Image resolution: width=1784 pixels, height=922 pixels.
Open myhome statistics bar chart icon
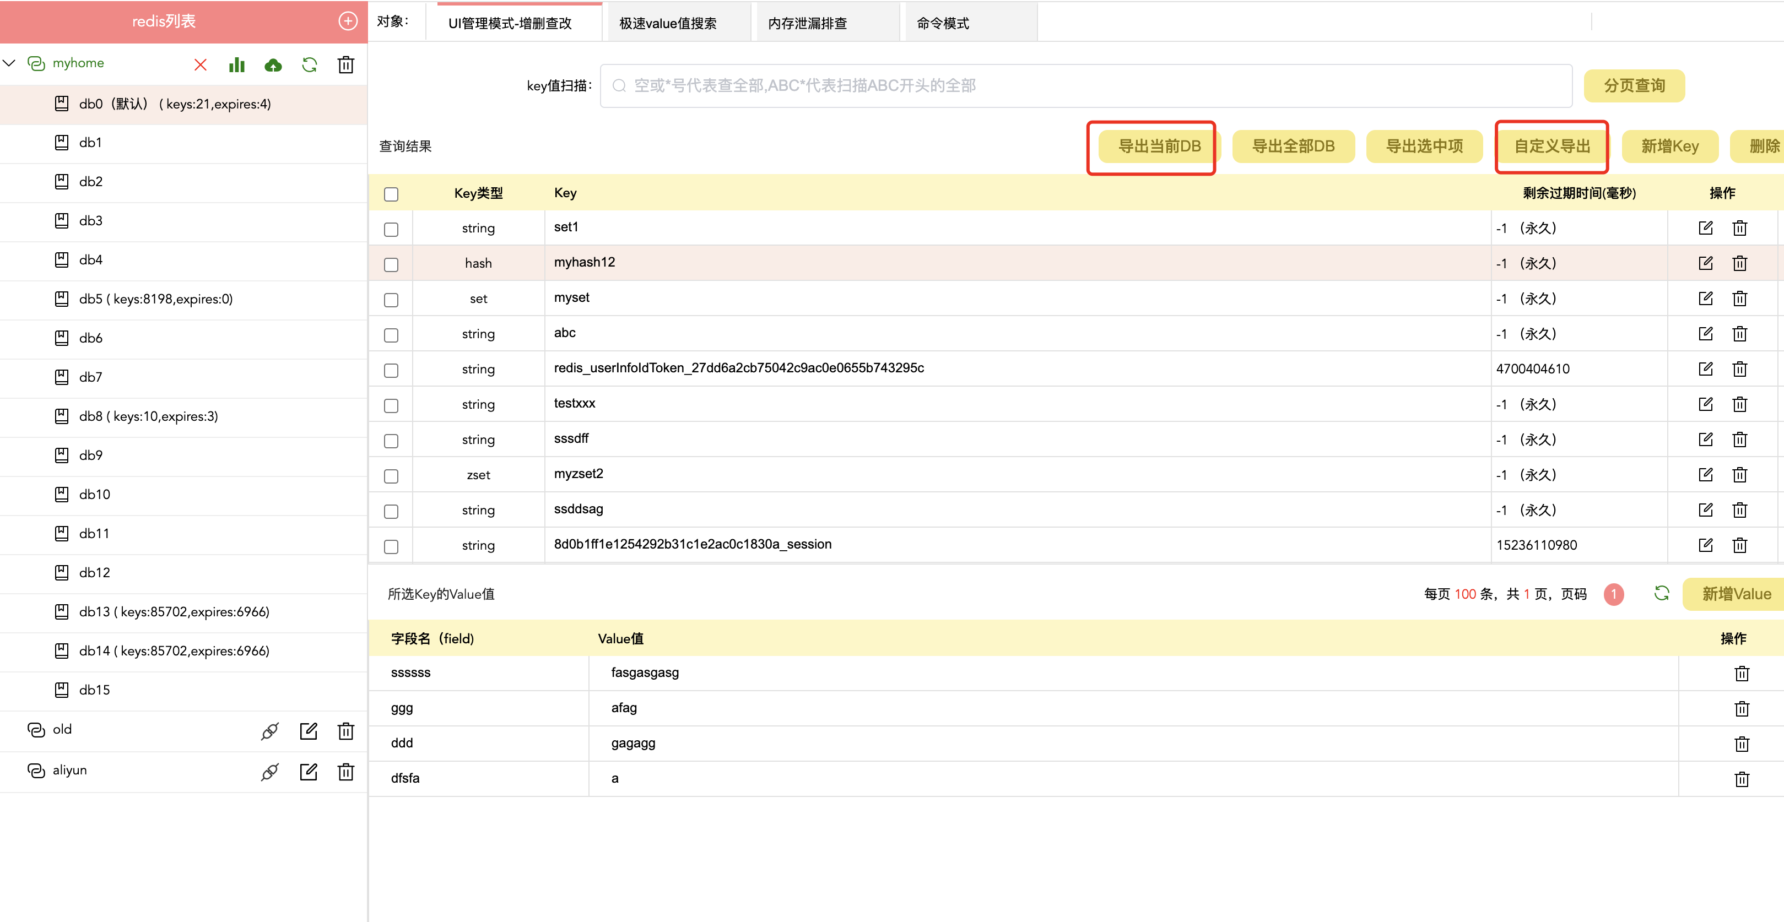pos(237,64)
